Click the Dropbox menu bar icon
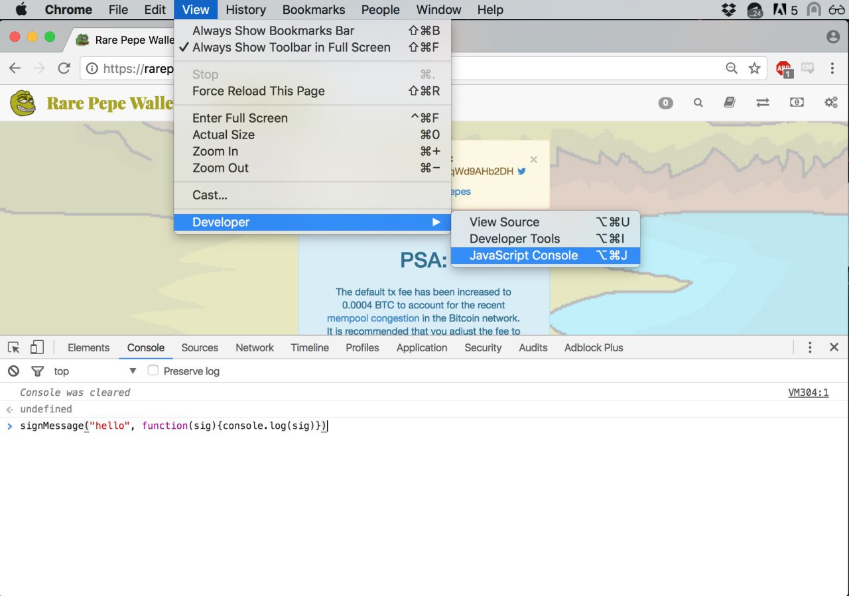Screen dimensions: 849x596 (x=729, y=10)
